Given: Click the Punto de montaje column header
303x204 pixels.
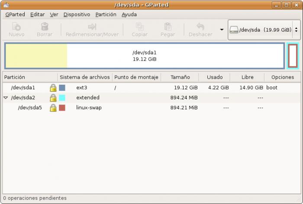Looking at the screenshot, I should [136, 77].
